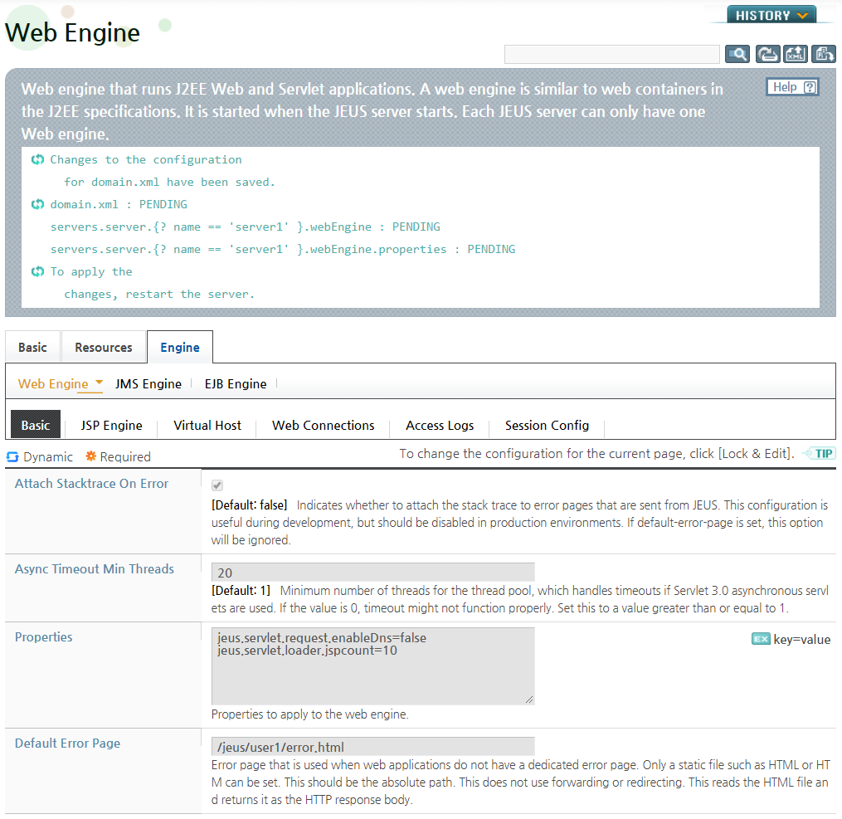Open the Virtual Host sub-tab
The height and width of the screenshot is (819, 842).
(207, 426)
